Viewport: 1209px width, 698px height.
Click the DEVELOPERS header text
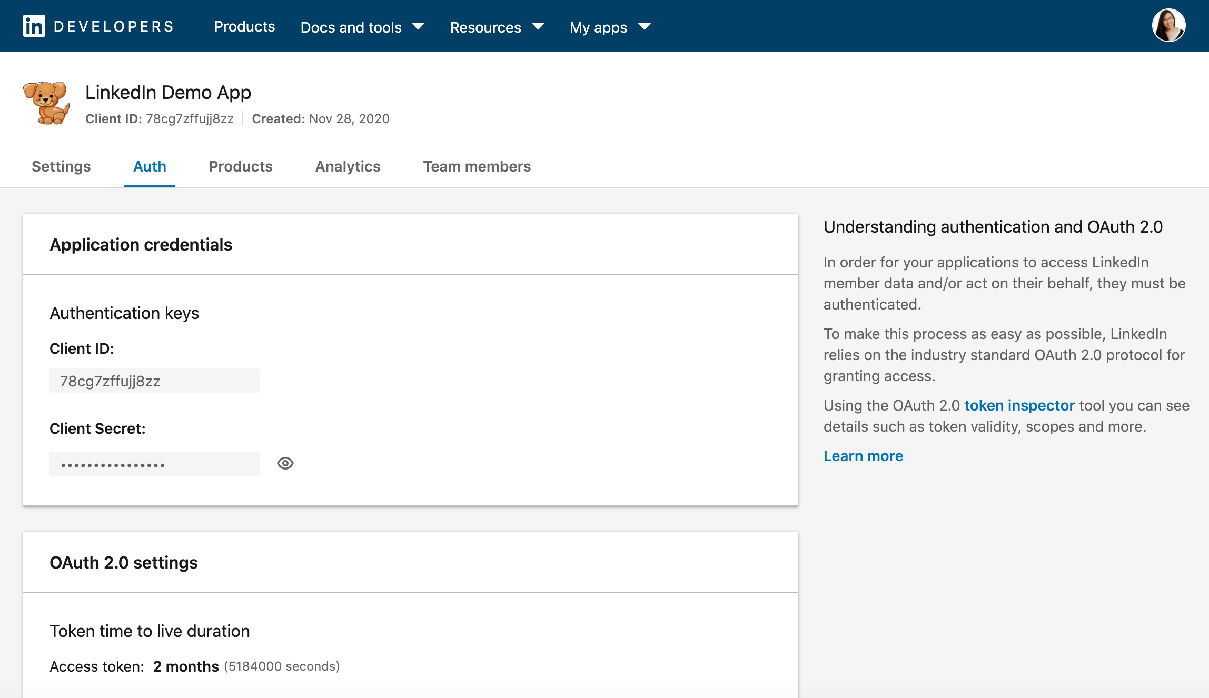pyautogui.click(x=114, y=26)
